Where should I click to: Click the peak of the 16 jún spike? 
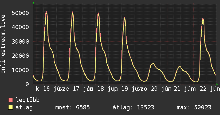pos(46,12)
